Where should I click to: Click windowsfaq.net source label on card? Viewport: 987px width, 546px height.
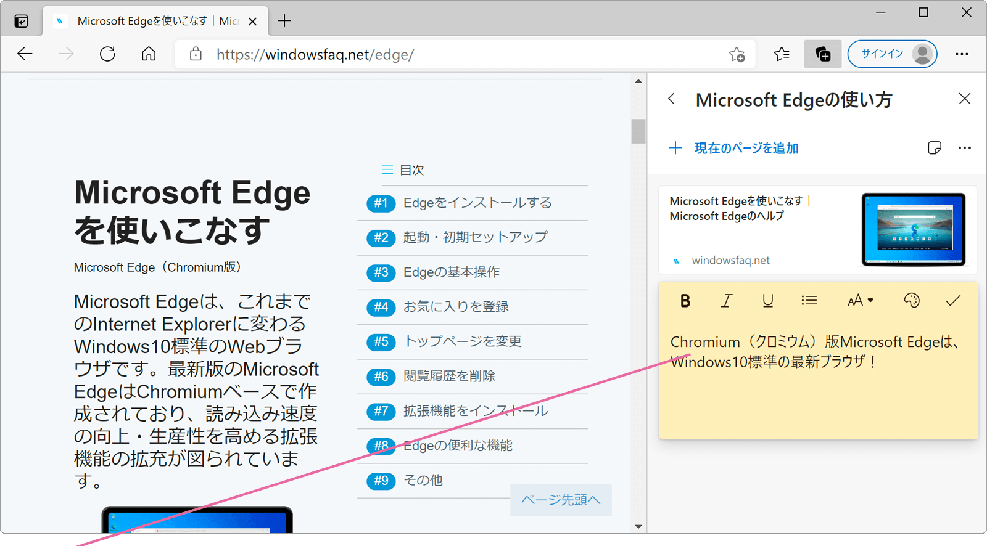click(730, 261)
